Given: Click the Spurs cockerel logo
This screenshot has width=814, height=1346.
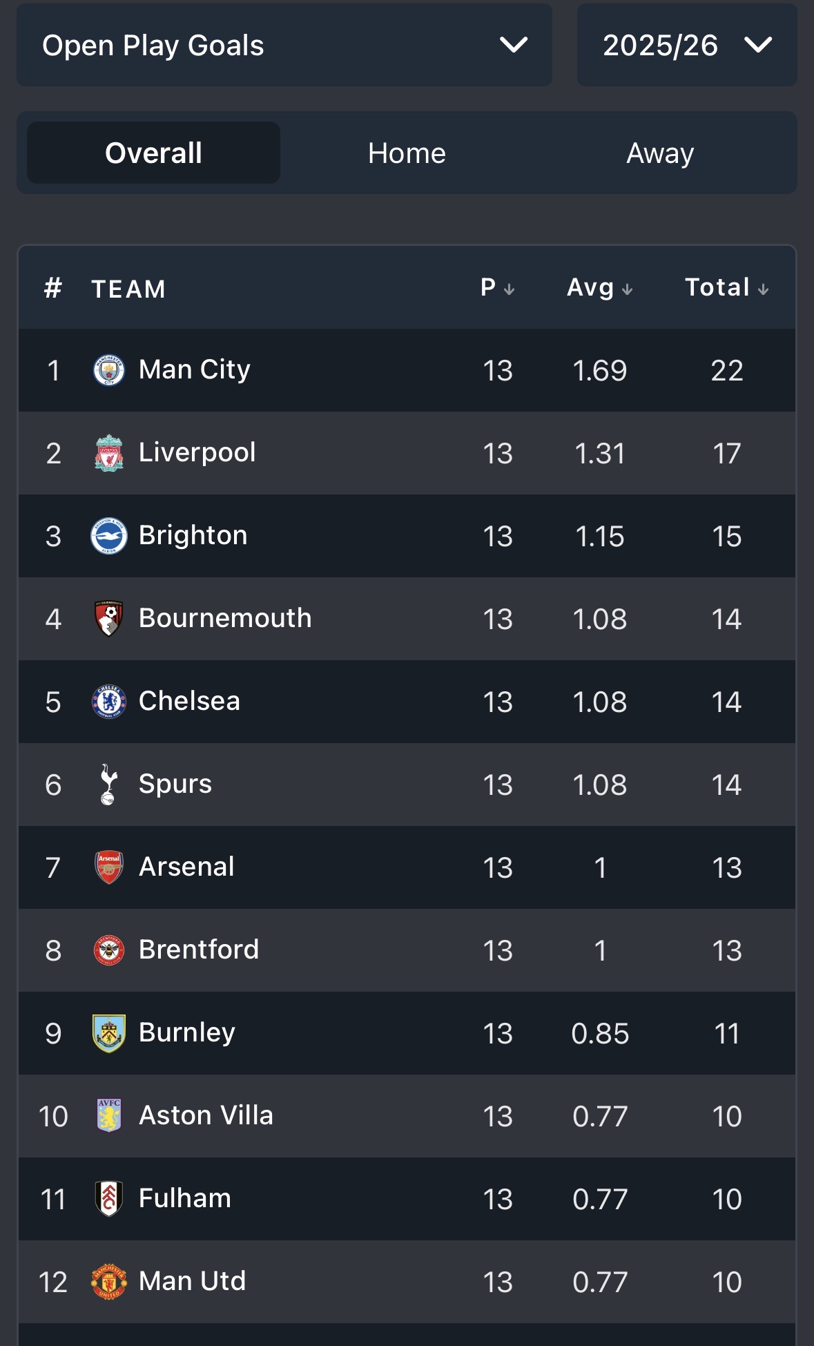Looking at the screenshot, I should [108, 785].
